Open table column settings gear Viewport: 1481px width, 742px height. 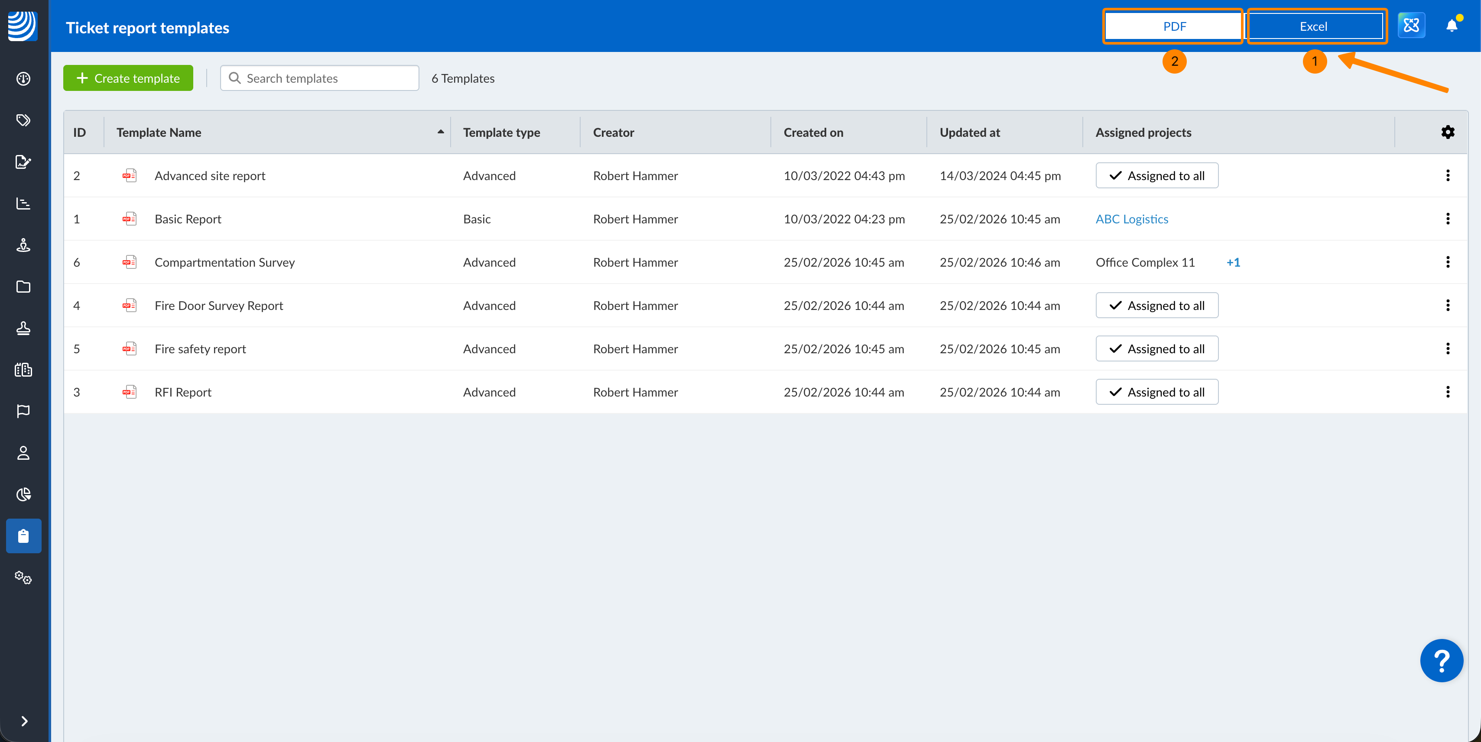tap(1447, 132)
